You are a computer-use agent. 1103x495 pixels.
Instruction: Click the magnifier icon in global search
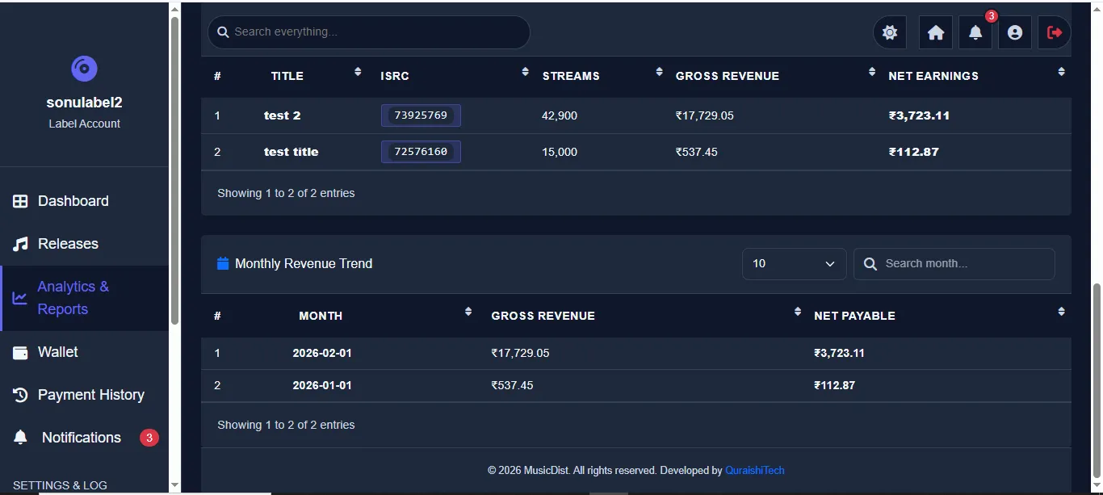pyautogui.click(x=223, y=32)
